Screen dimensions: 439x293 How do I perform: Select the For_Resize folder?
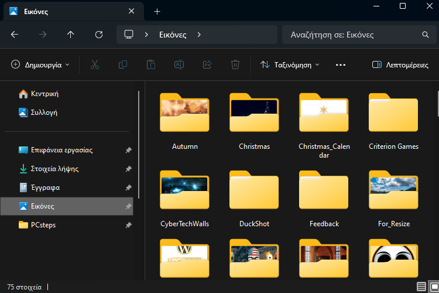(x=393, y=199)
